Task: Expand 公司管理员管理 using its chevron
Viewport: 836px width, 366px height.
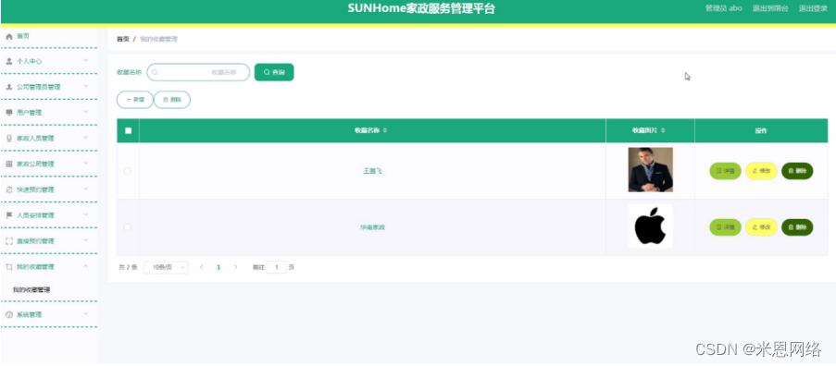Action: tap(85, 87)
